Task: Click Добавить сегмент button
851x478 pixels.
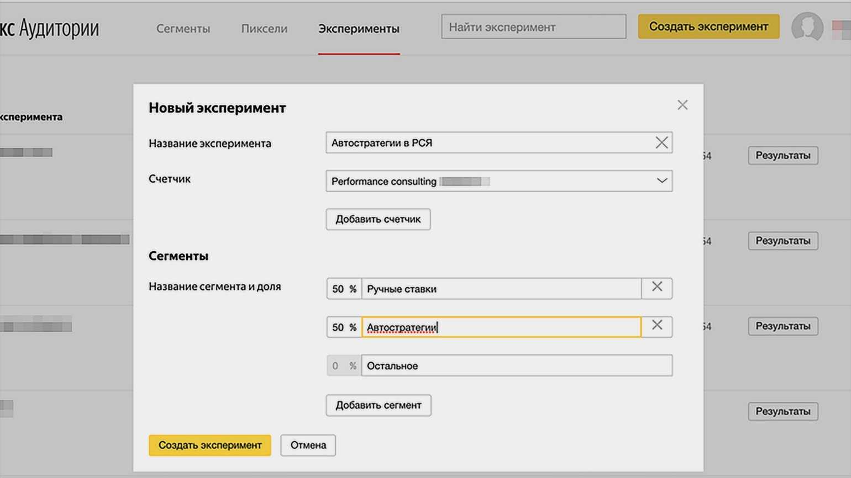Action: (x=379, y=405)
